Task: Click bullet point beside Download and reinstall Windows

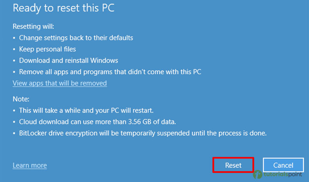Action: 15,60
